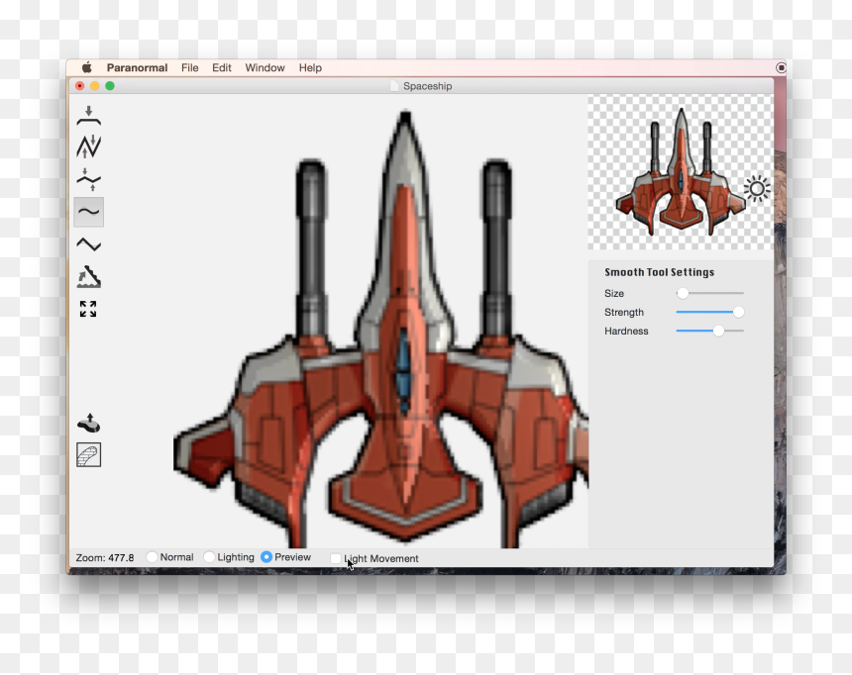The width and height of the screenshot is (852, 675).
Task: Click the Hardness label text
Action: pos(626,331)
